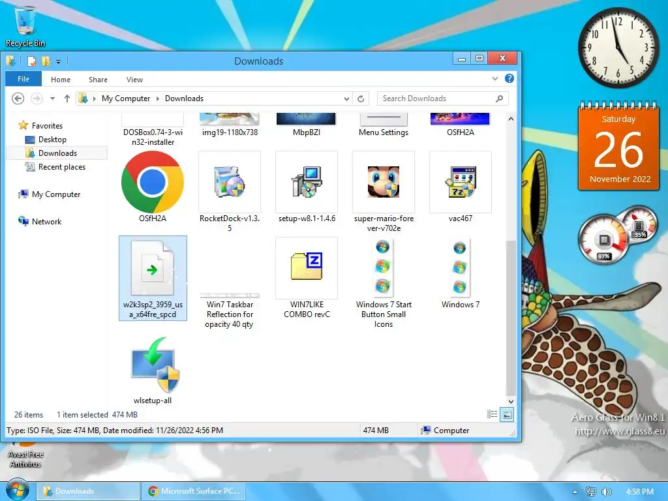Select the super-mario-forever-v702e icon

[x=384, y=183]
